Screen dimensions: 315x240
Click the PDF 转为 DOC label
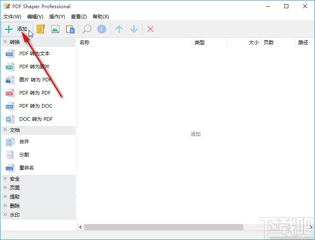36,106
